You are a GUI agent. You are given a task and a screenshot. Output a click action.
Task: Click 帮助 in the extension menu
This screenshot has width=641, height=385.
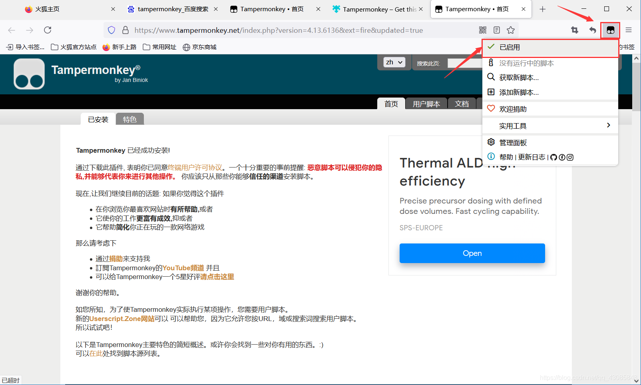(506, 157)
